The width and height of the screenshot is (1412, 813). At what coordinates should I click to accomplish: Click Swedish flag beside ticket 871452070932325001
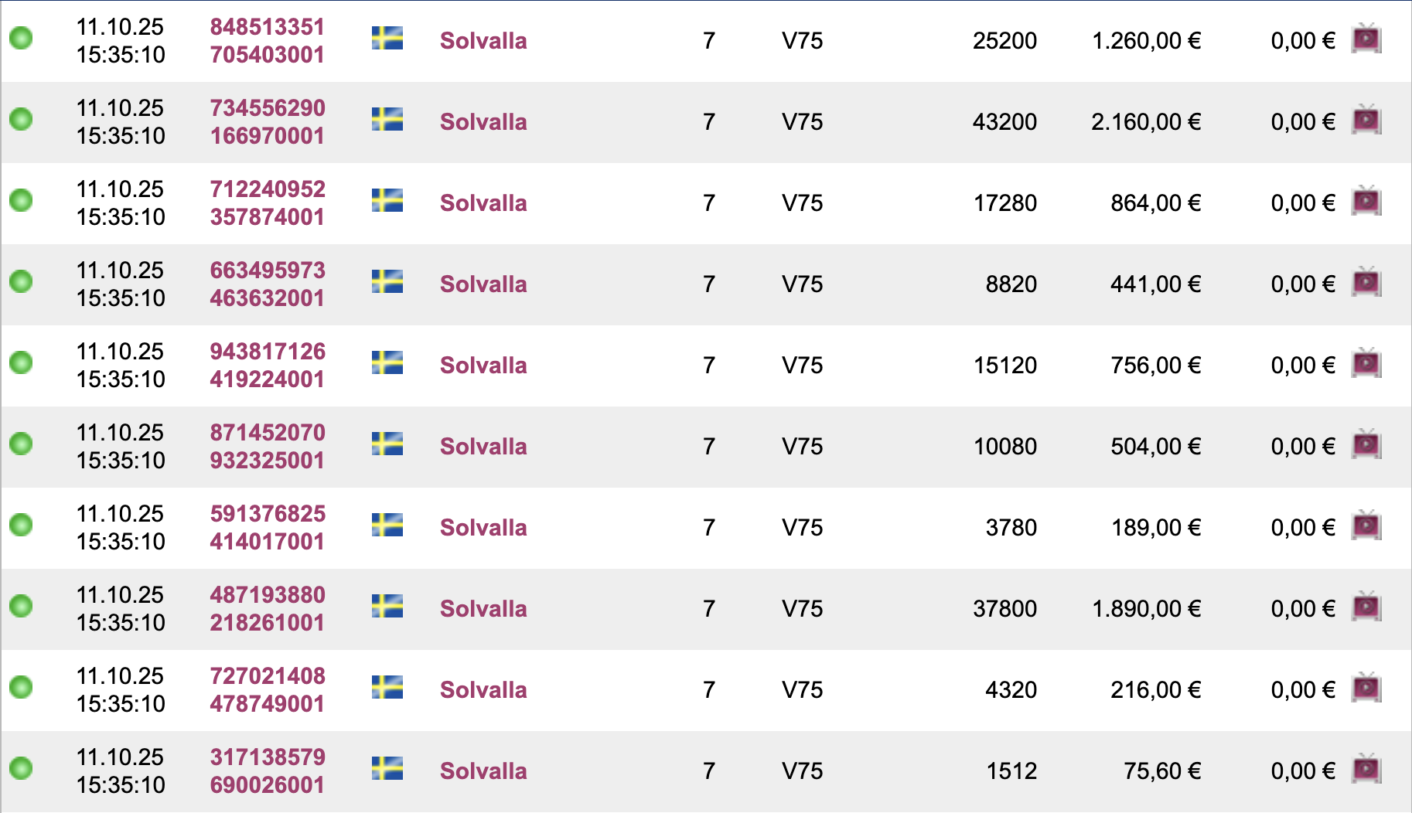click(387, 444)
